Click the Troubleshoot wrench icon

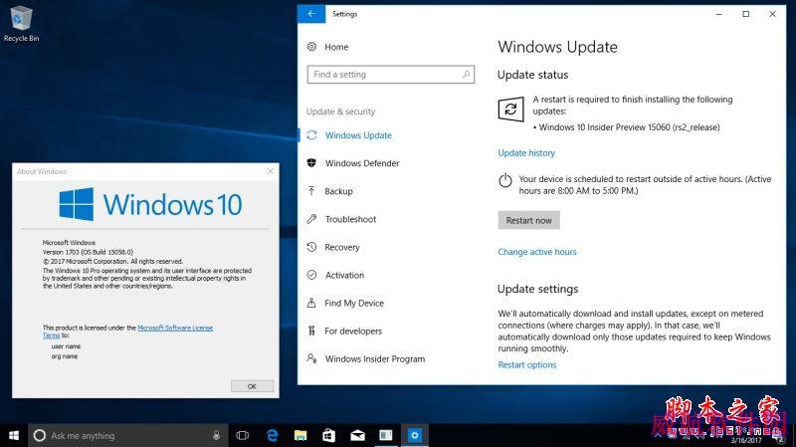[x=311, y=219]
